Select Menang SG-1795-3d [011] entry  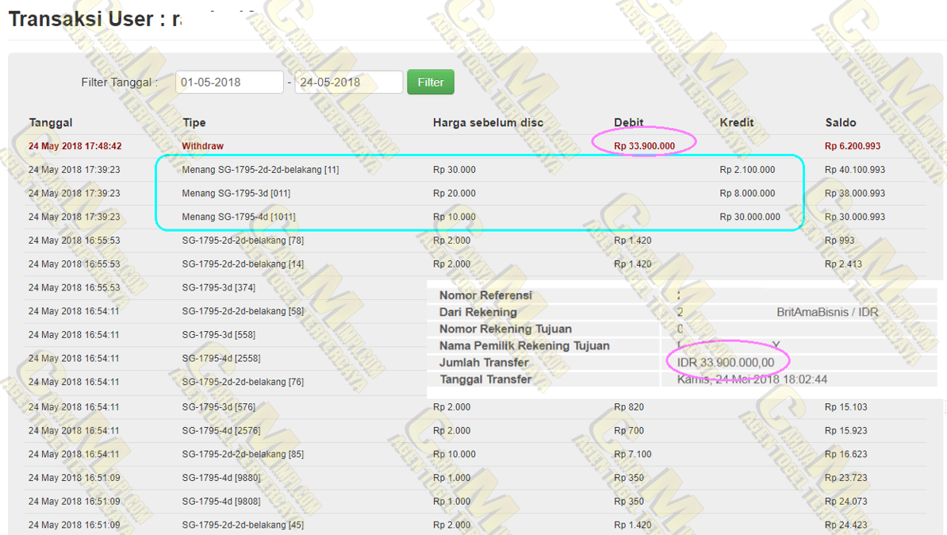[236, 193]
